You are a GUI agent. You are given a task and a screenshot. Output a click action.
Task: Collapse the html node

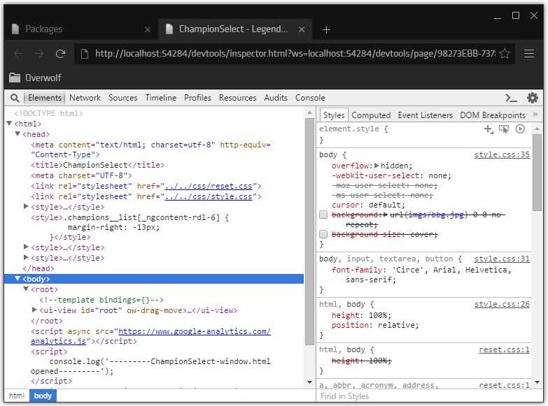(x=9, y=123)
